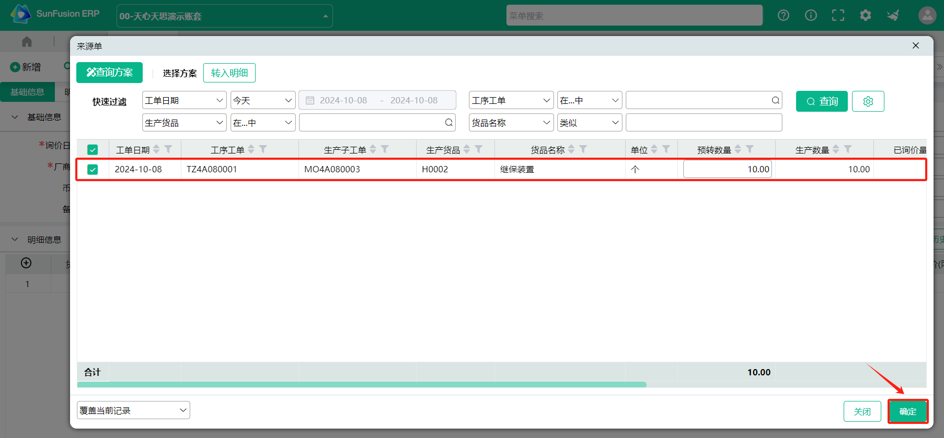Collapse the 基础信息 section
This screenshot has width=944, height=438.
[15, 117]
